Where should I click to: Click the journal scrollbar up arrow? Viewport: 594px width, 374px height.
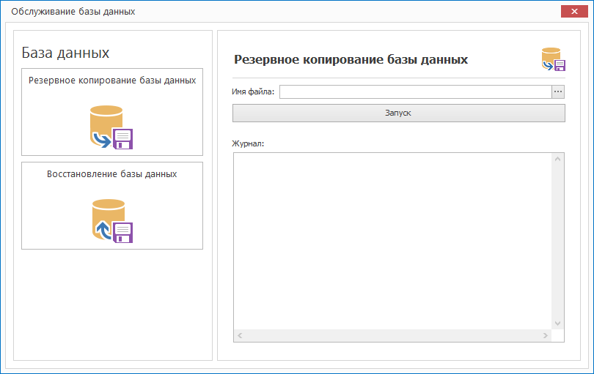(x=557, y=160)
